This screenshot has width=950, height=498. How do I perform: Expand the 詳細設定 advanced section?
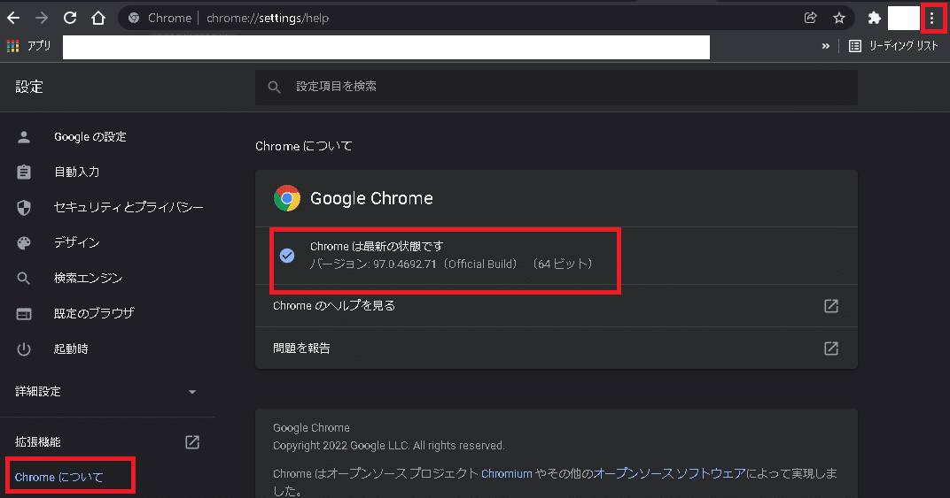[x=106, y=392]
